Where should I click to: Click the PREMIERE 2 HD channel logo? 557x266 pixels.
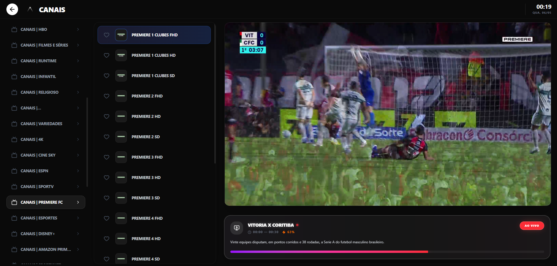121,116
